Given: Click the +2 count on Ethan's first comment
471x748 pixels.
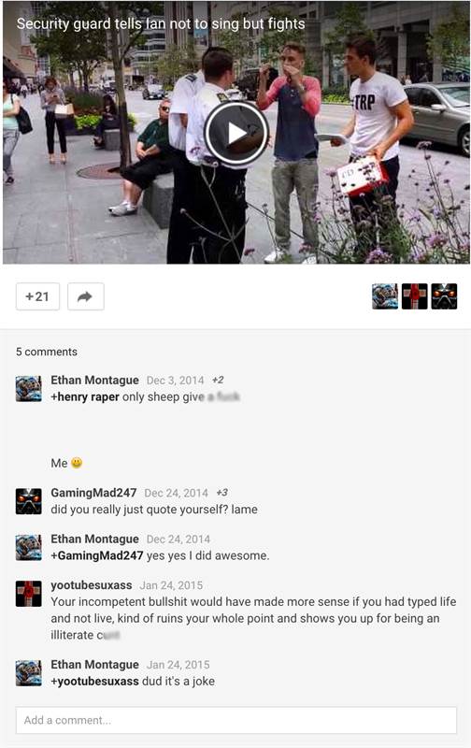Looking at the screenshot, I should 218,381.
